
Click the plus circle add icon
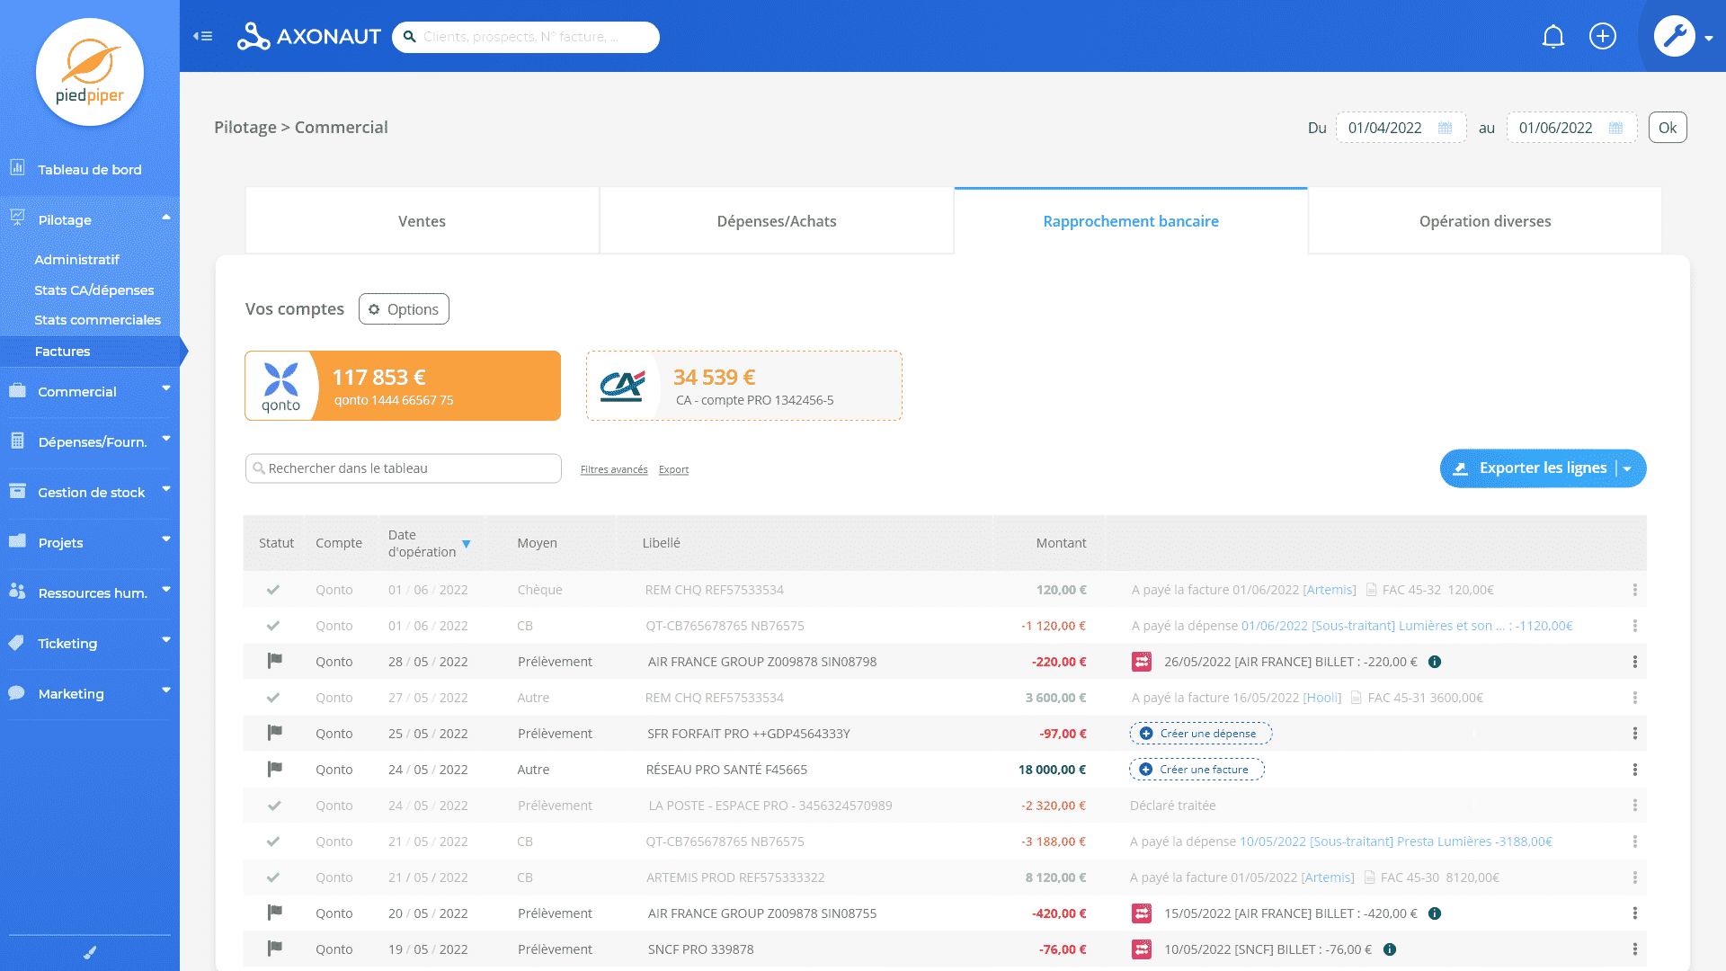tap(1603, 37)
